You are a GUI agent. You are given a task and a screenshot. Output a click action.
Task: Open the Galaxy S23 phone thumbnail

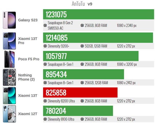click(x=9, y=20)
